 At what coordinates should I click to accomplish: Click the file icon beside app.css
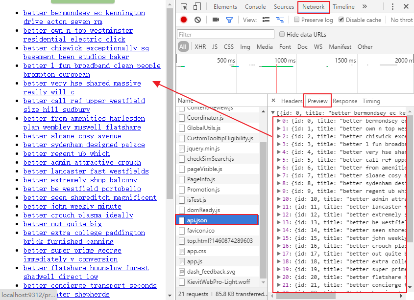click(182, 251)
